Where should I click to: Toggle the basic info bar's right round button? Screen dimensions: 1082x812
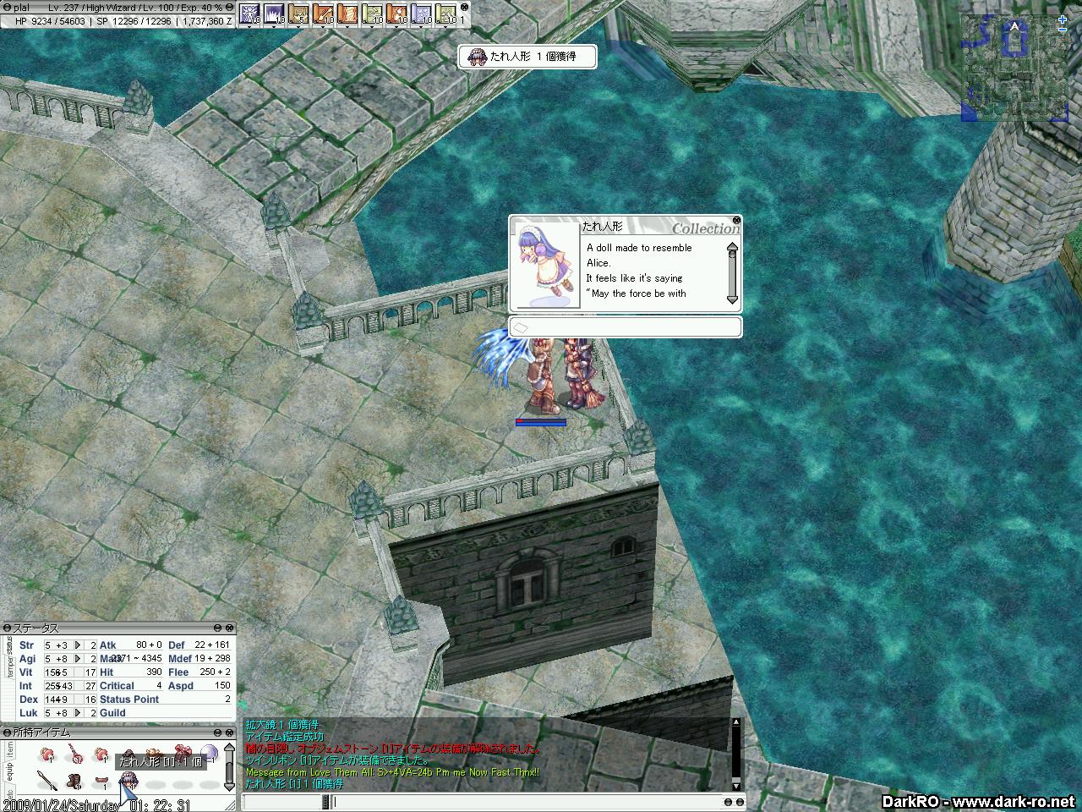click(229, 7)
